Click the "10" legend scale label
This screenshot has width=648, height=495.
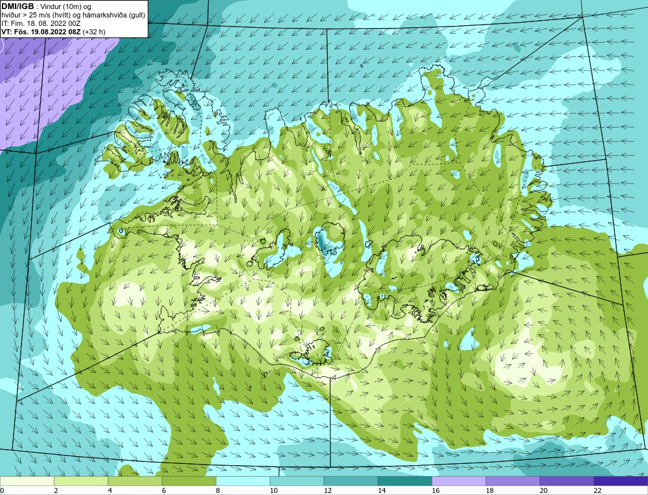coord(273,490)
